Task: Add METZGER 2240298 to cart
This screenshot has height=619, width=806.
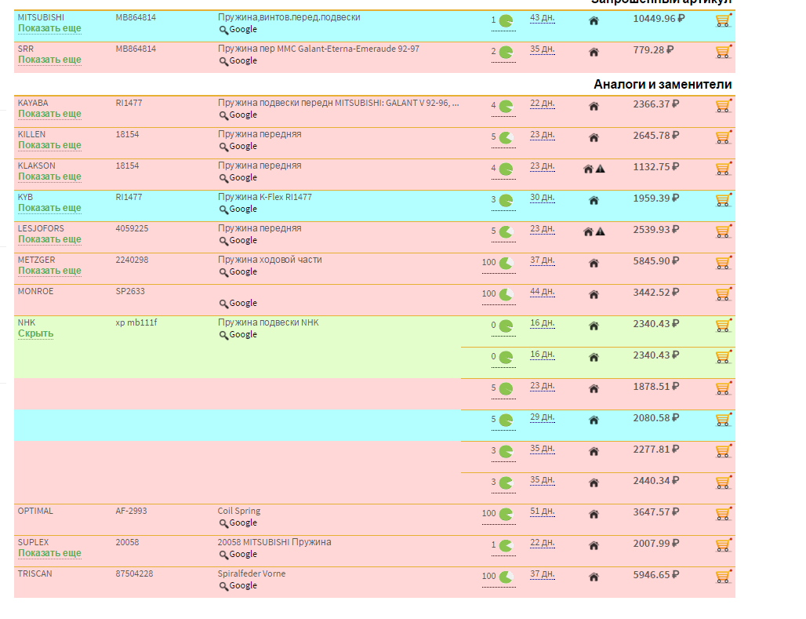Action: click(723, 263)
